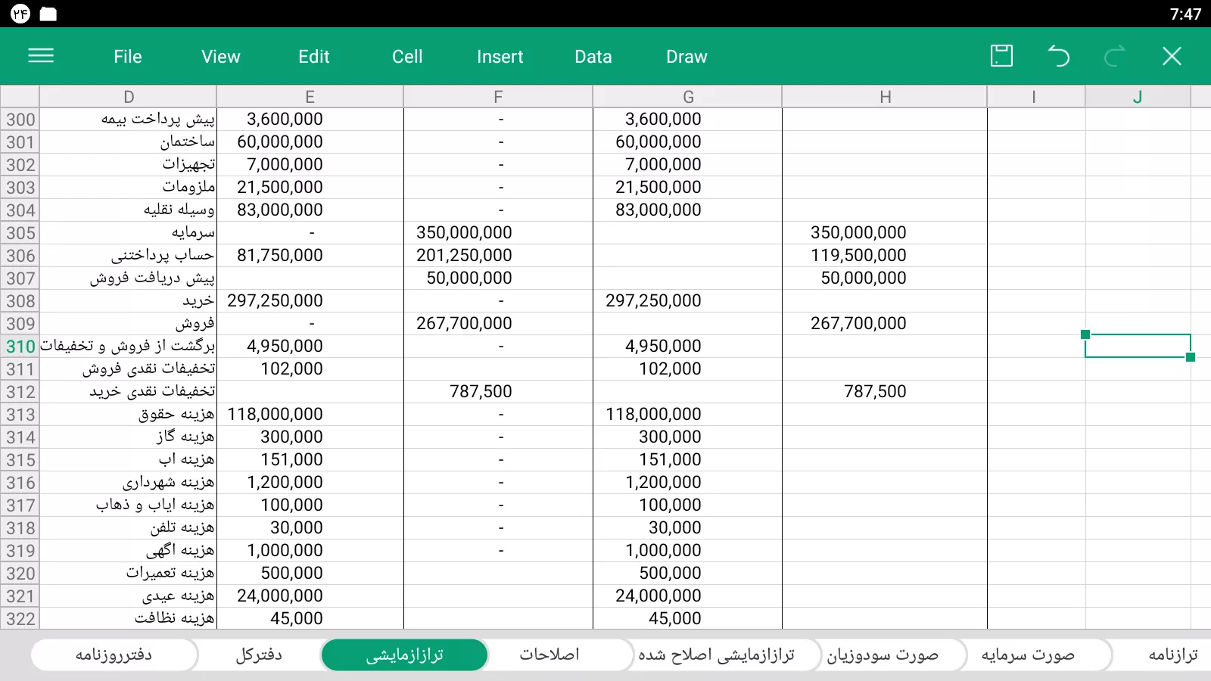
Task: Undo the last action
Action: pyautogui.click(x=1058, y=56)
